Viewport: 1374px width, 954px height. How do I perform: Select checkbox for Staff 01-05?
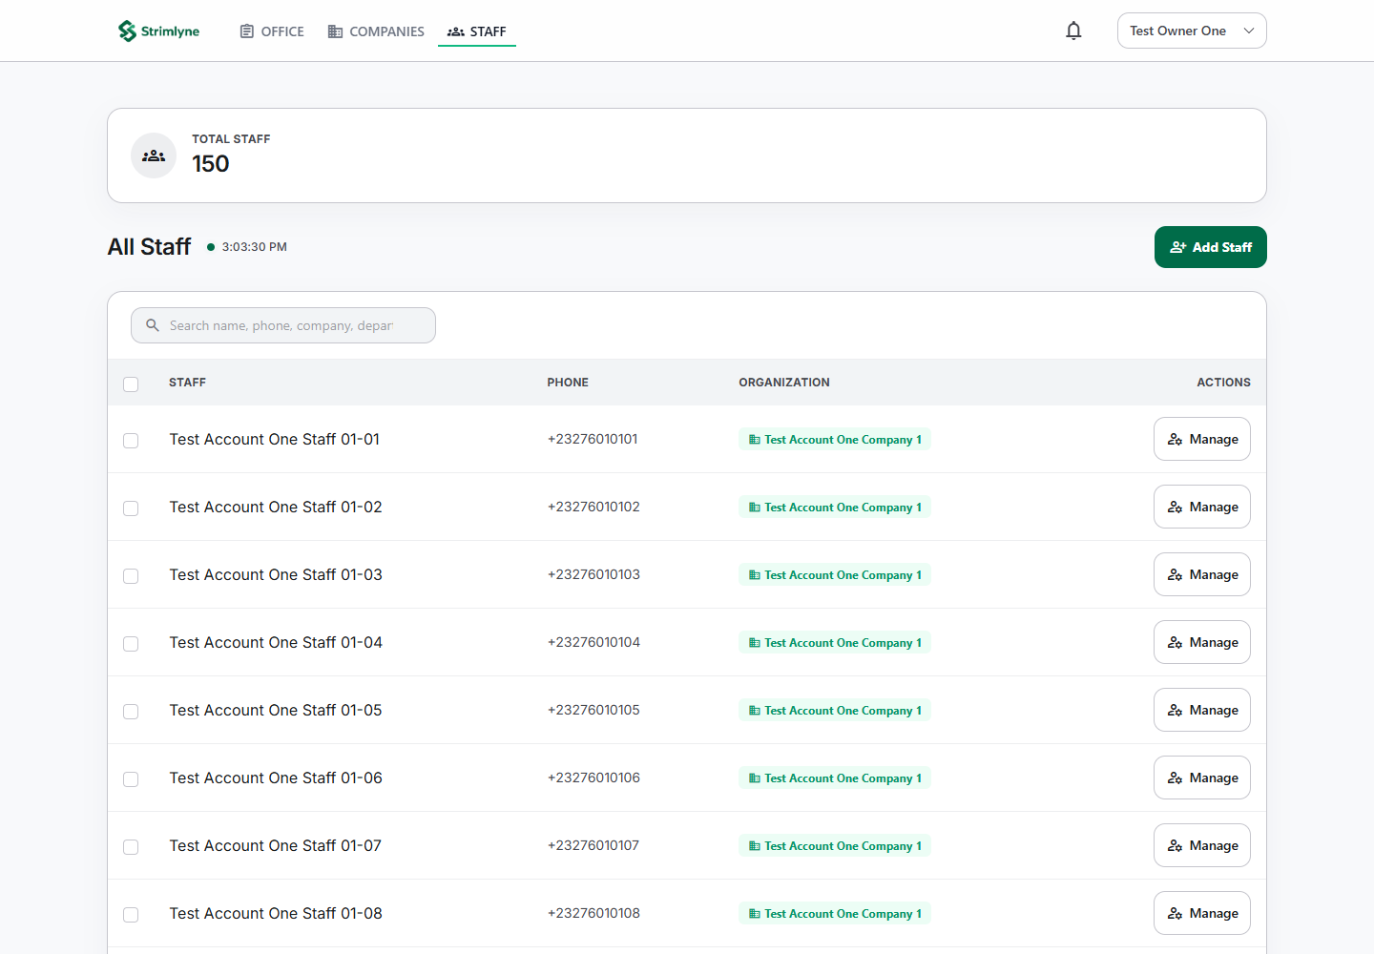[131, 711]
